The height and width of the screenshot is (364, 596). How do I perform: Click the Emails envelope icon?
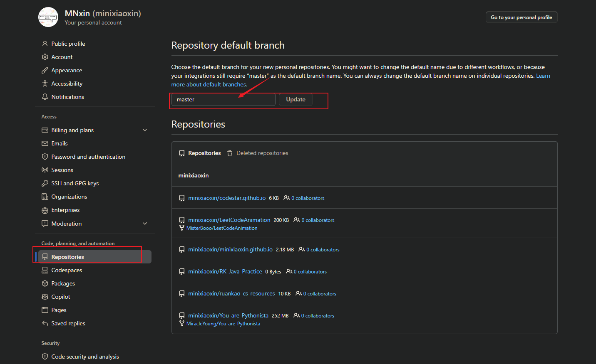point(45,143)
